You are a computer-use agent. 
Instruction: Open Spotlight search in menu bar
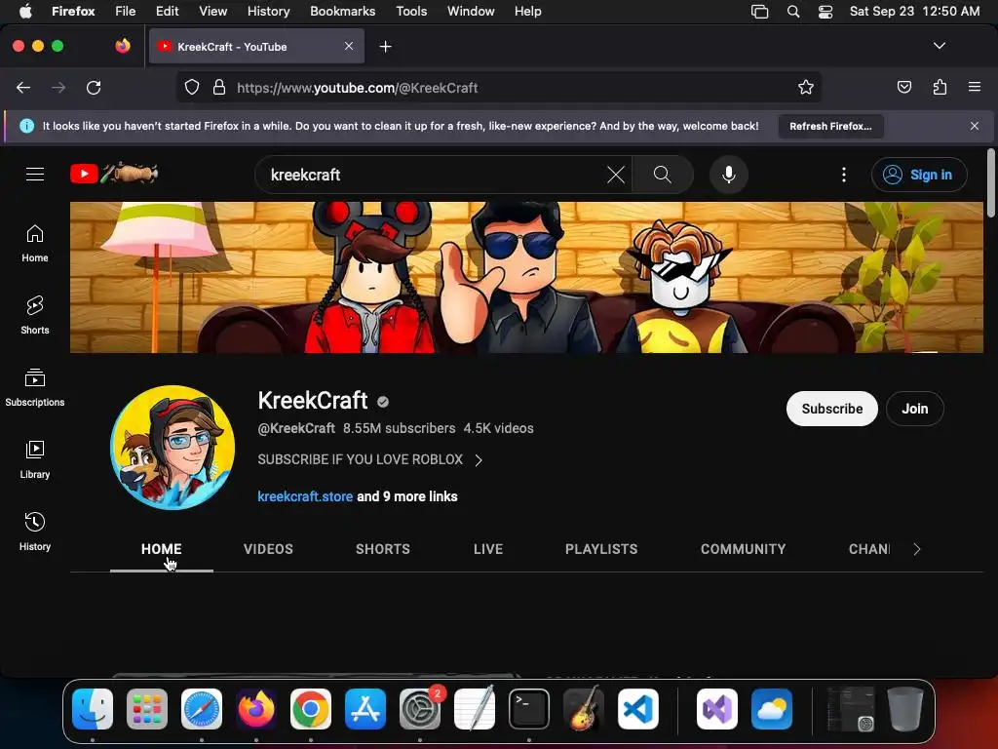[x=793, y=12]
